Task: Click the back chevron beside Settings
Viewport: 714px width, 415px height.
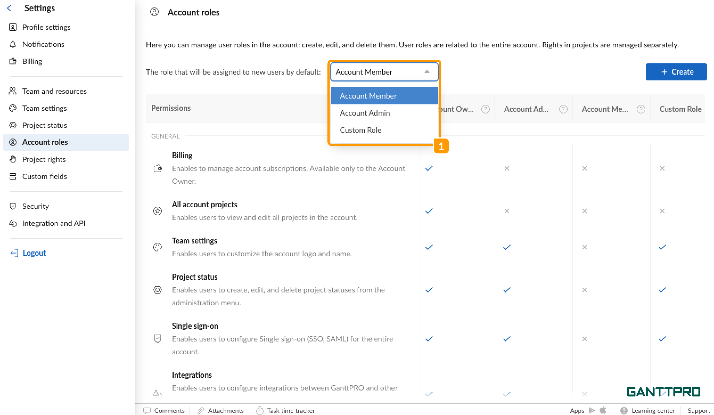Action: pyautogui.click(x=9, y=8)
